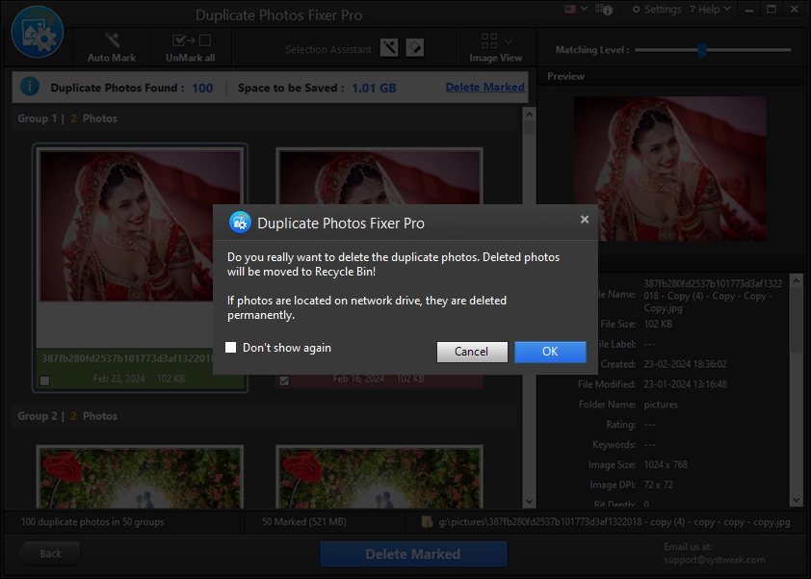Screen dimensions: 811x579
Task: Click the Preview panel image
Action: click(x=670, y=169)
